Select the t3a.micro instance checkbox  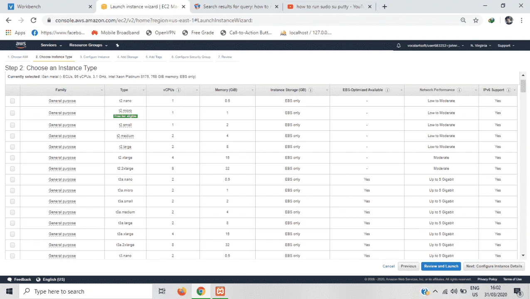pyautogui.click(x=12, y=190)
